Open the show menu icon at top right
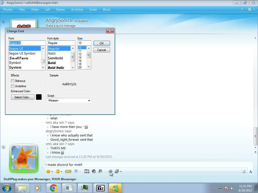Image resolution: width=258 pixels, height=193 pixels. [250, 10]
